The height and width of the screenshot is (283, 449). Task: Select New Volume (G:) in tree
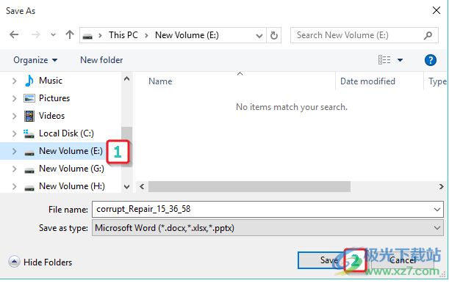(x=71, y=169)
